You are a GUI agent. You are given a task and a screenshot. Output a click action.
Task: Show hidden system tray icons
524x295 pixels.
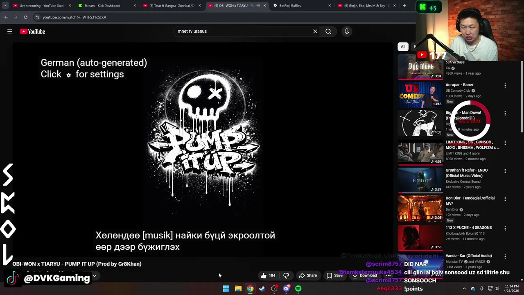pos(464,288)
